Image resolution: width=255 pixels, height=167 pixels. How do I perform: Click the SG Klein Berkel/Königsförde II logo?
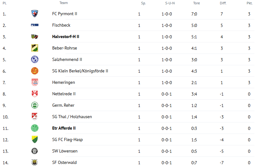pyautogui.click(x=35, y=71)
